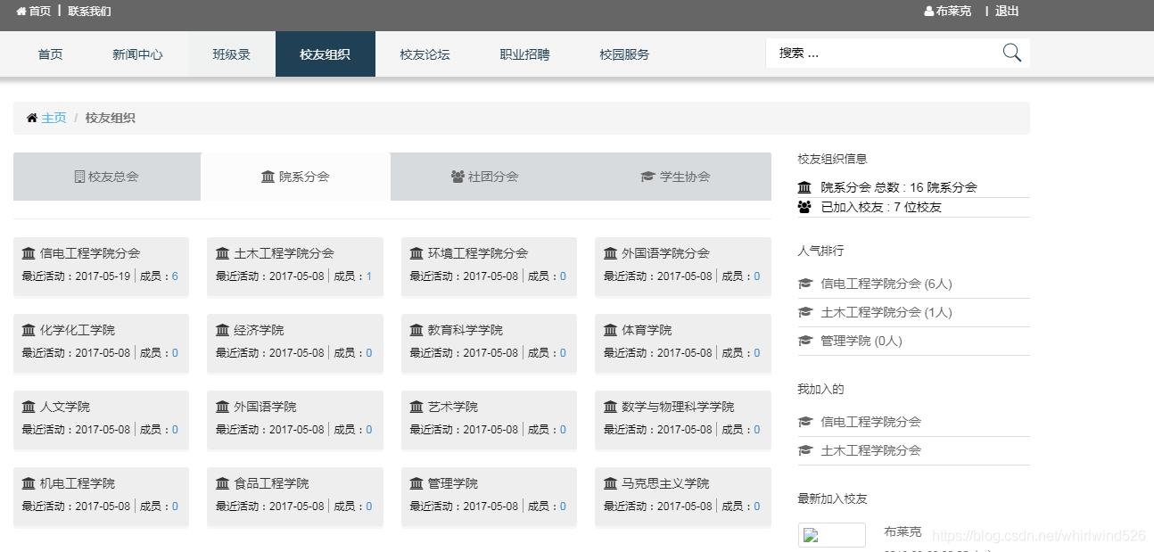This screenshot has width=1154, height=552.
Task: Open the 联系我们 link at top
Action: pyautogui.click(x=90, y=12)
